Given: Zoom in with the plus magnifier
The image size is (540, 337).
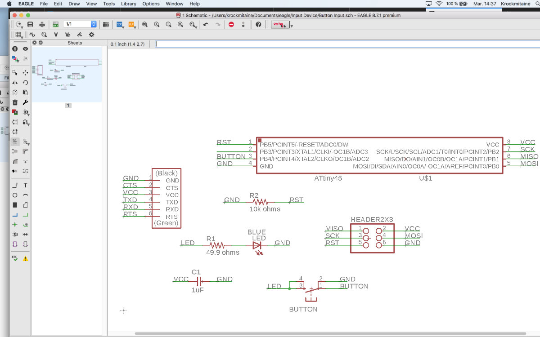Looking at the screenshot, I should 157,24.
